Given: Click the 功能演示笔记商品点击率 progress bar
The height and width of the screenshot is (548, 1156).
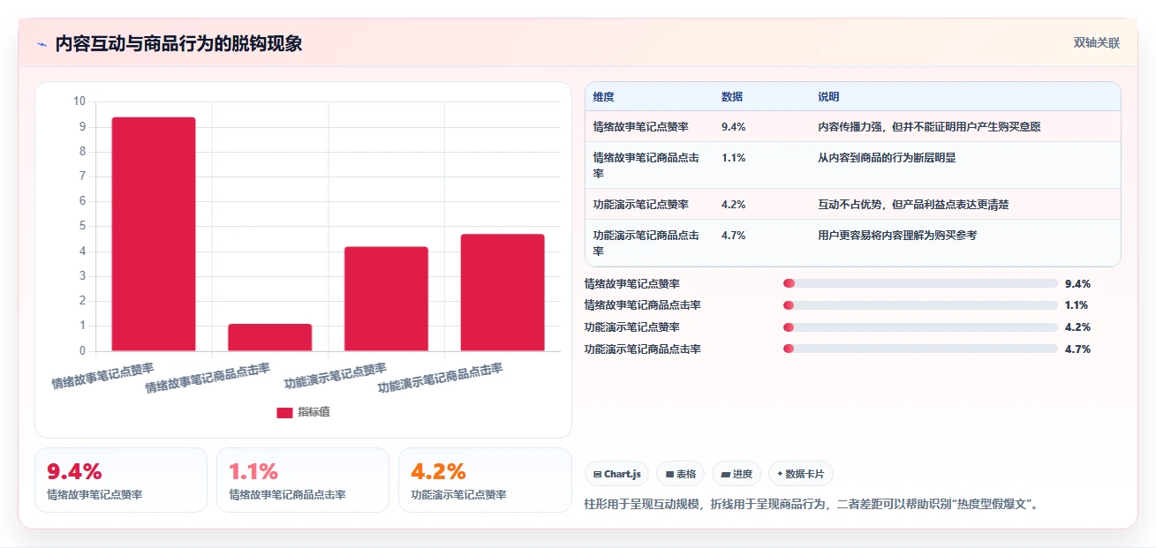Looking at the screenshot, I should tap(920, 349).
